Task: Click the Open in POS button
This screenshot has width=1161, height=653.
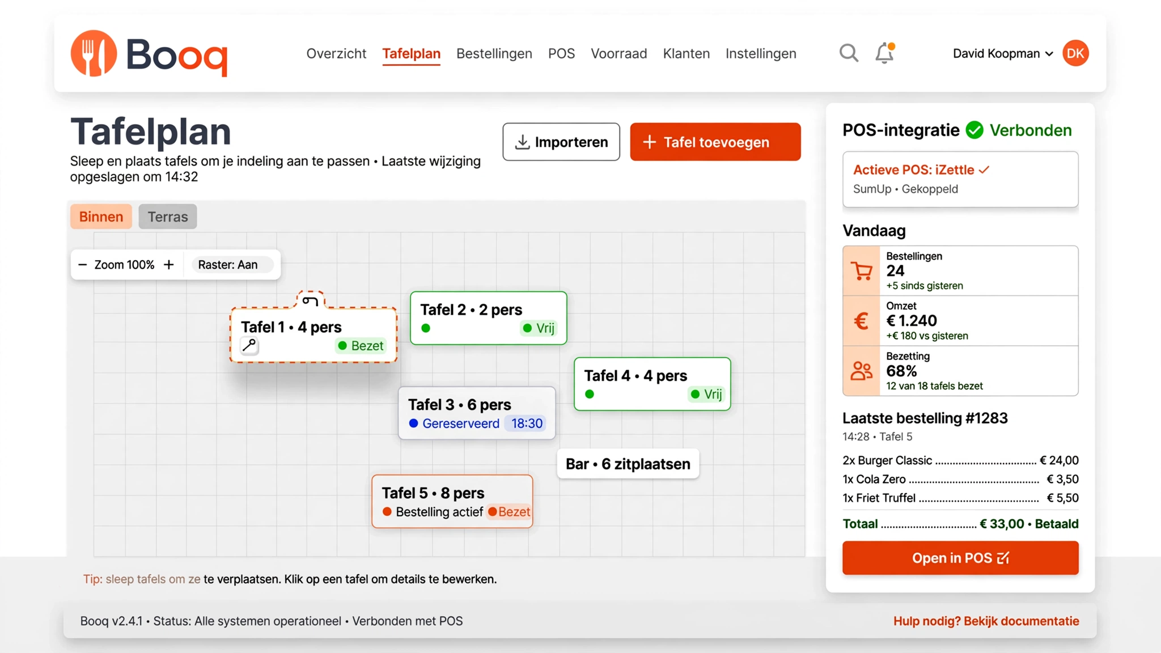Action: (x=960, y=558)
